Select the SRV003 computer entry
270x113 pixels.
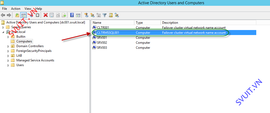(102, 48)
